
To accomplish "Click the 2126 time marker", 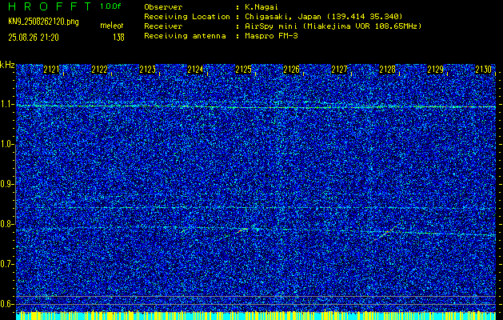I will [x=291, y=70].
